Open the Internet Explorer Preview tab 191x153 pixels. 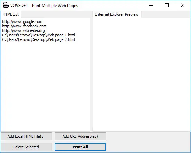point(117,14)
